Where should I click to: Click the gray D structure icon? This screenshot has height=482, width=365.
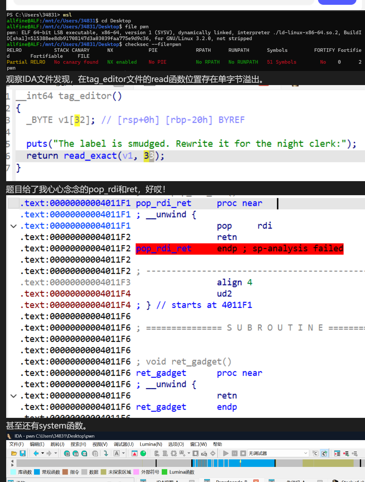pyautogui.click(x=165, y=454)
